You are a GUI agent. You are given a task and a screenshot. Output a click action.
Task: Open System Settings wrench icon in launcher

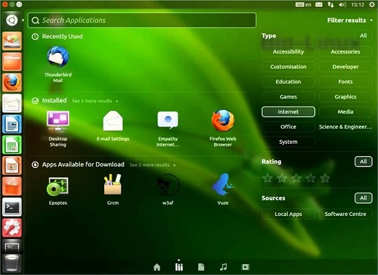[12, 228]
